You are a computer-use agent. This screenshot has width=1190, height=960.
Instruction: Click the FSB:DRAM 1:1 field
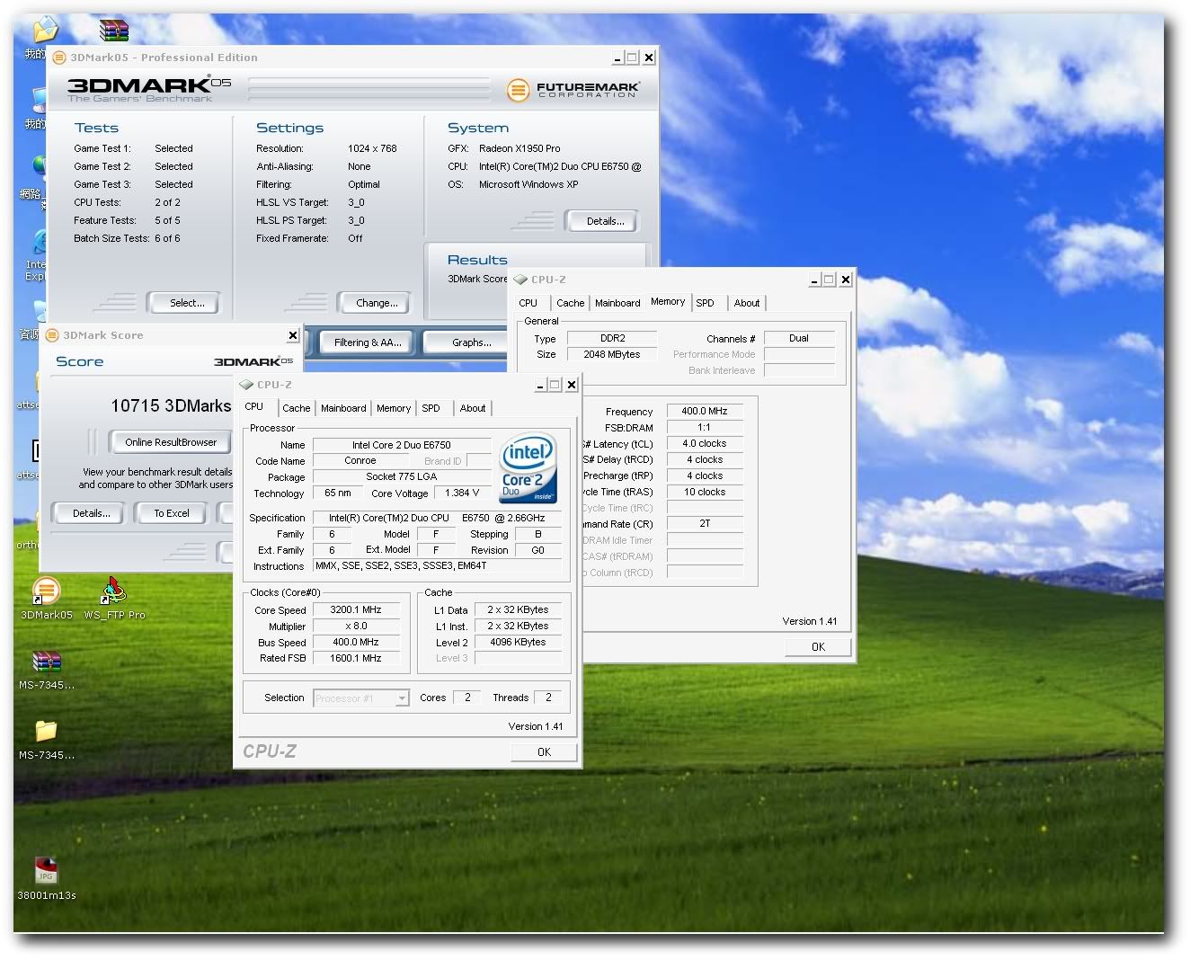point(705,427)
